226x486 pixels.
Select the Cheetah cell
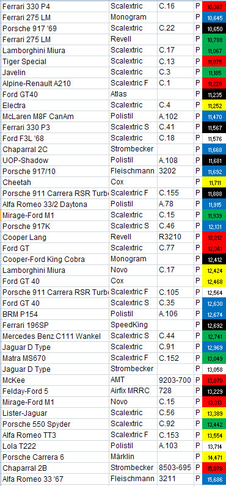(55, 182)
